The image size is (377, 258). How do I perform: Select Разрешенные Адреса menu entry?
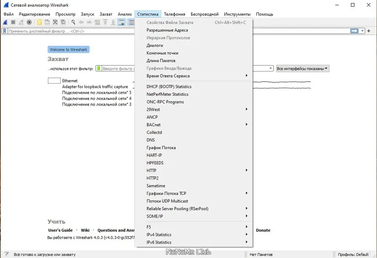pyautogui.click(x=194, y=30)
